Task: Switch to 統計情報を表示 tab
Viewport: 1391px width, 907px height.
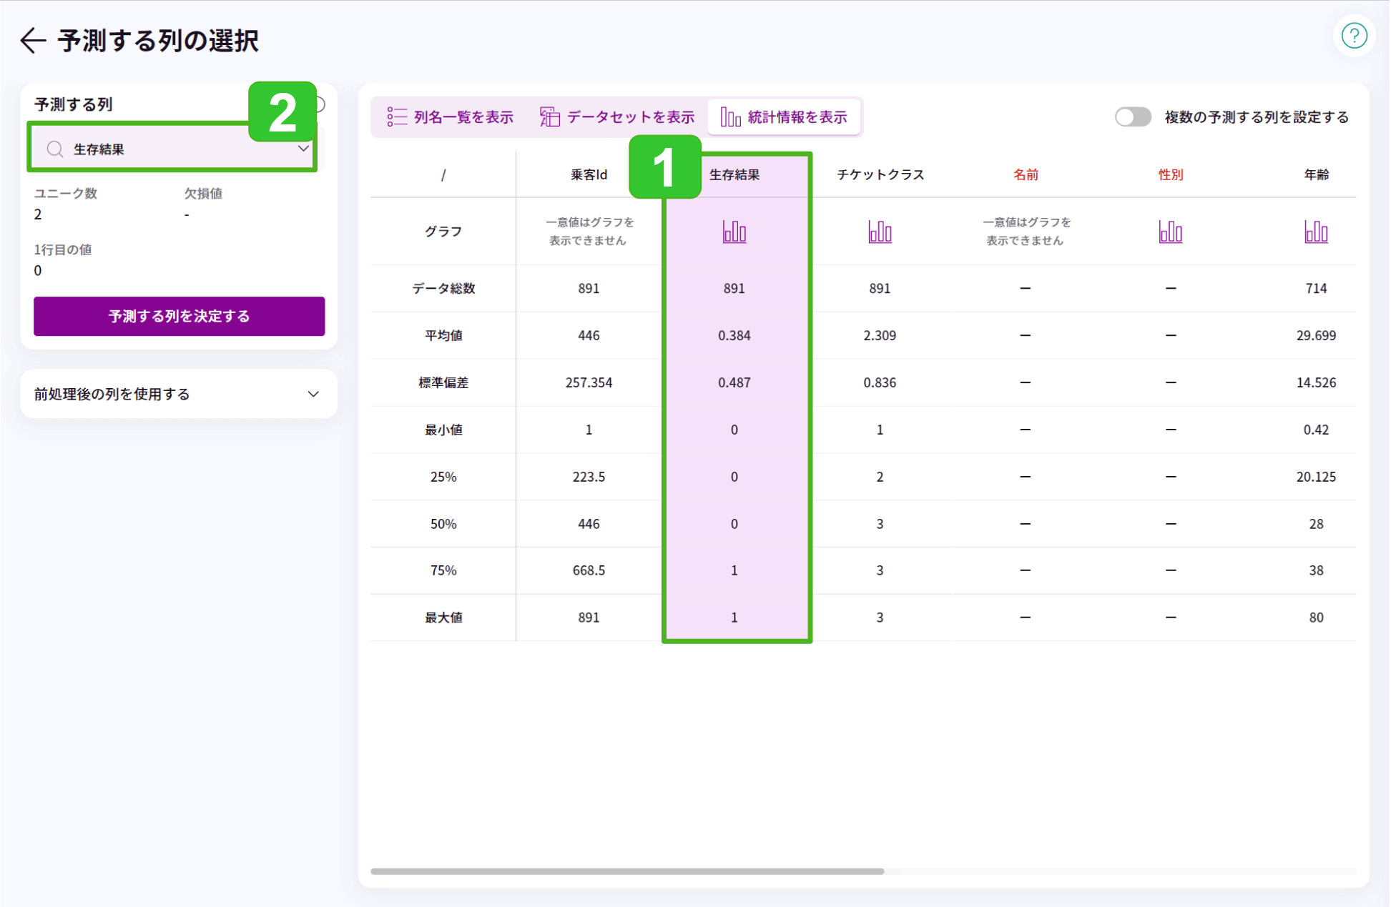Action: [x=783, y=117]
